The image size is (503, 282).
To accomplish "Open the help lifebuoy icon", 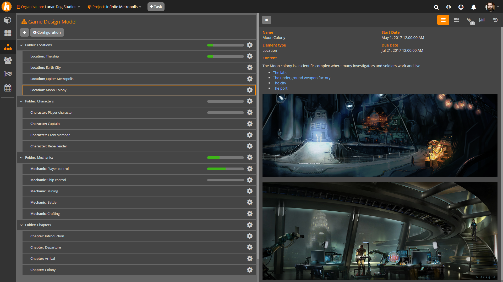I will tap(461, 7).
